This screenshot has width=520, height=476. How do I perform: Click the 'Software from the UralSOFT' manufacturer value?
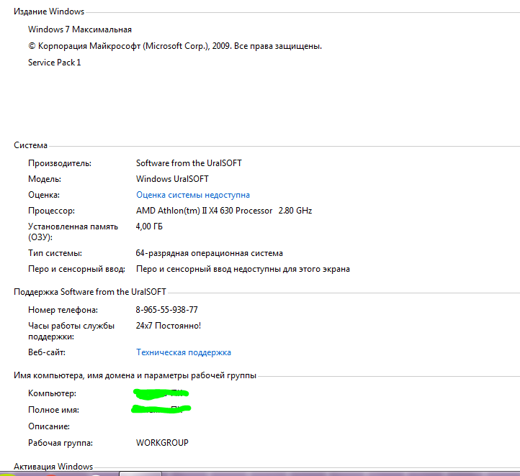coord(189,163)
